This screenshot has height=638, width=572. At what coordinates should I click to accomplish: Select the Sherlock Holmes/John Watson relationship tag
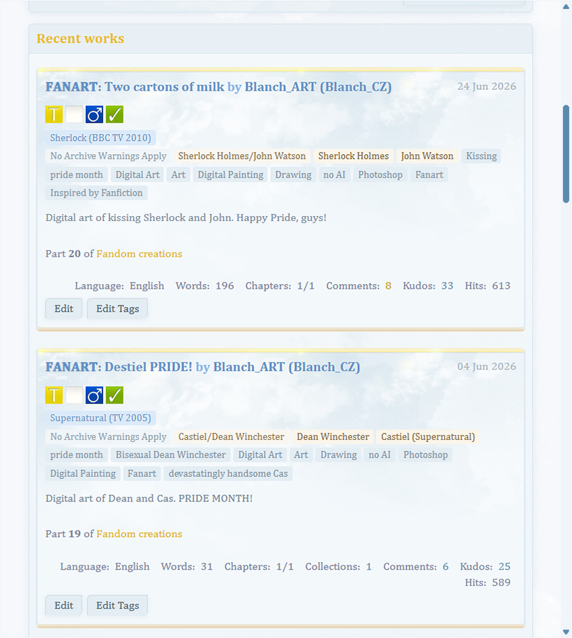[242, 155]
